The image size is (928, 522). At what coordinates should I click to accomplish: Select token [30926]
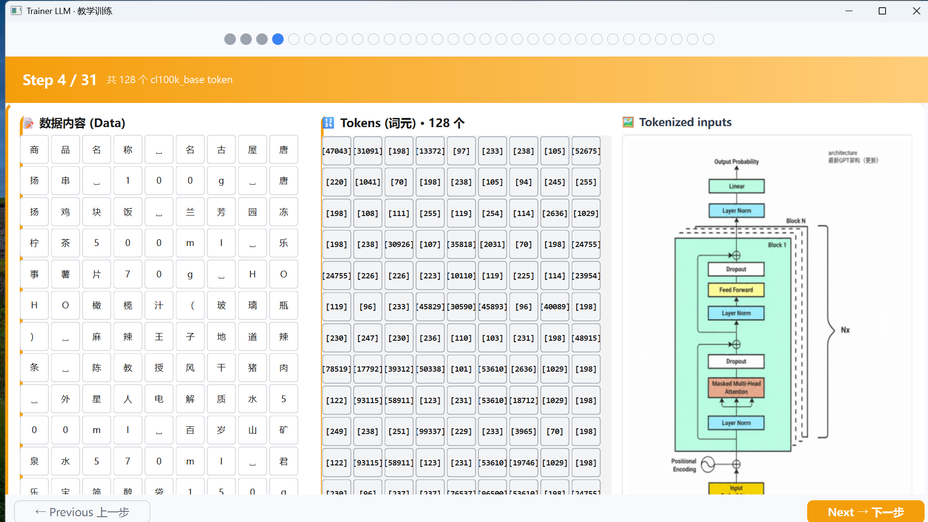(399, 245)
